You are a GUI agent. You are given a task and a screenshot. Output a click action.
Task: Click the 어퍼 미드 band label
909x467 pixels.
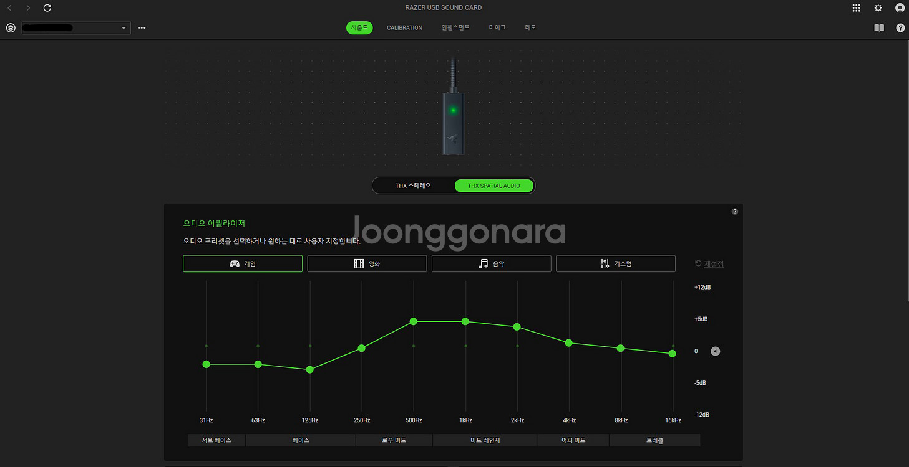(x=574, y=440)
